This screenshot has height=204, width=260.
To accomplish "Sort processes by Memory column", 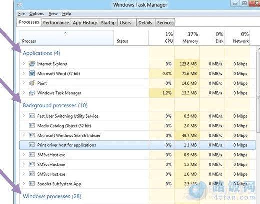I will (x=187, y=38).
